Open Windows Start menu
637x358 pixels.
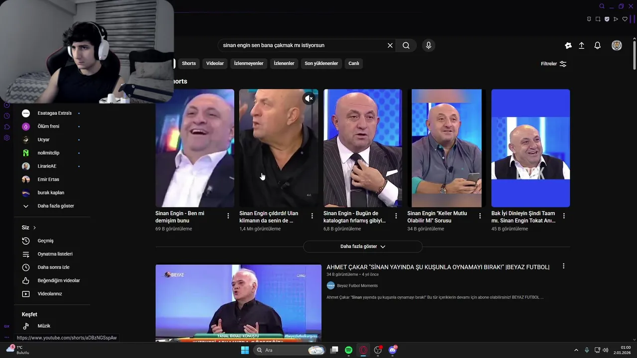click(x=245, y=350)
